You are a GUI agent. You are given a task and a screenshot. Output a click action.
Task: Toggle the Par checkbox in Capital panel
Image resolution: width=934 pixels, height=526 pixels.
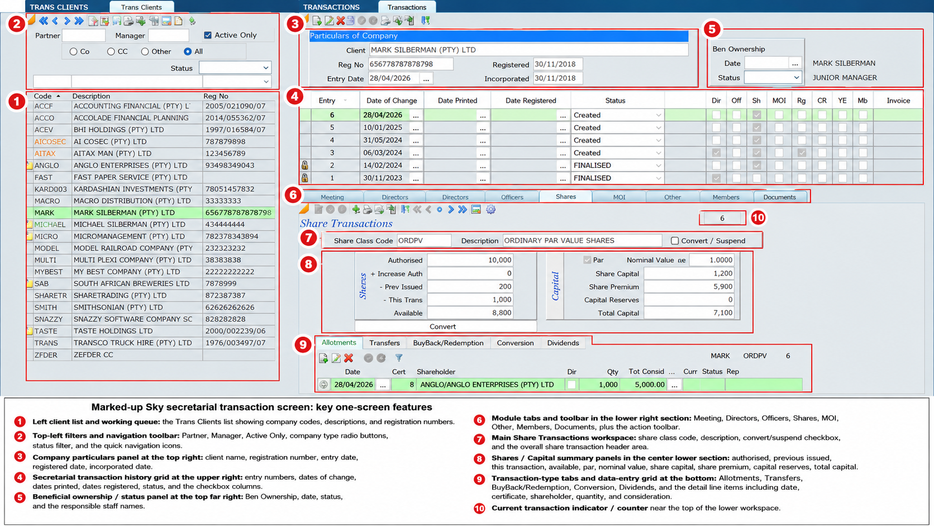587,260
